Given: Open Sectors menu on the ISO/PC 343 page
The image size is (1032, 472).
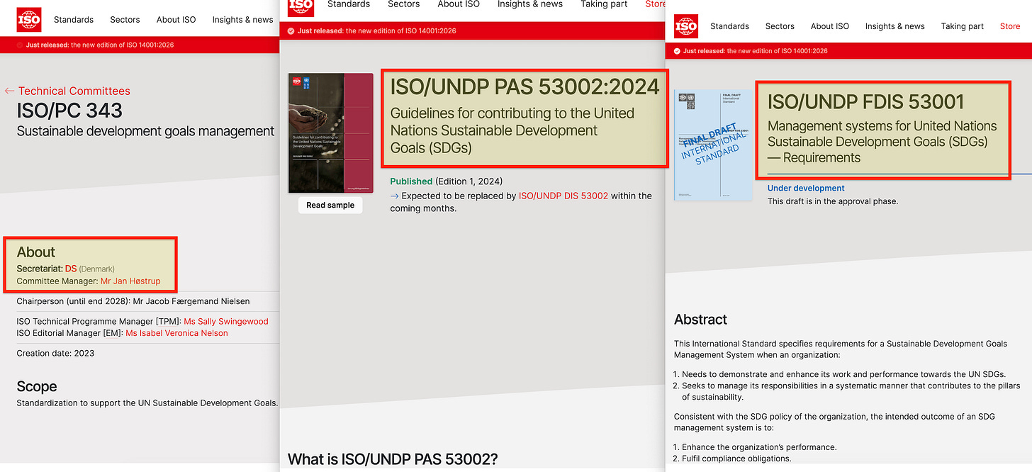Looking at the screenshot, I should point(125,20).
